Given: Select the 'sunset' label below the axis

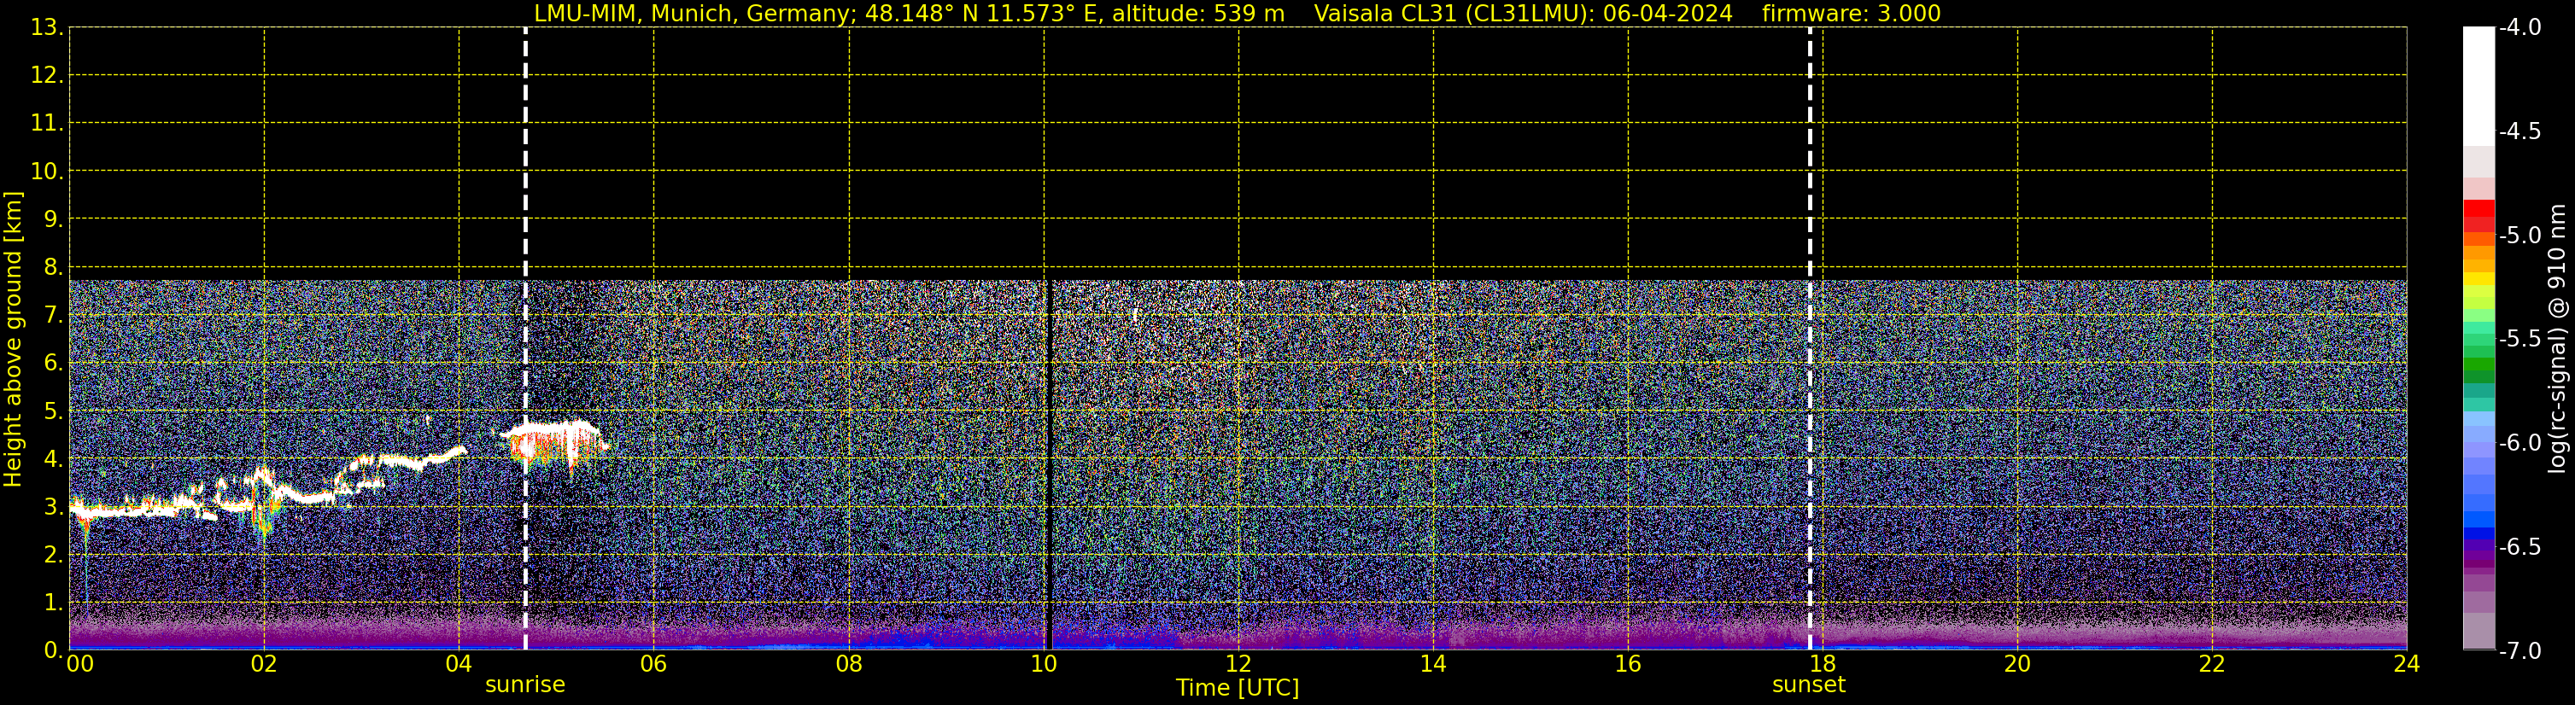Looking at the screenshot, I should click(x=1808, y=685).
